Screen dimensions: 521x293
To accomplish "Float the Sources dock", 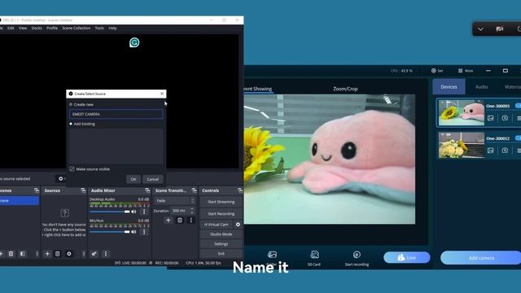I will (x=83, y=190).
